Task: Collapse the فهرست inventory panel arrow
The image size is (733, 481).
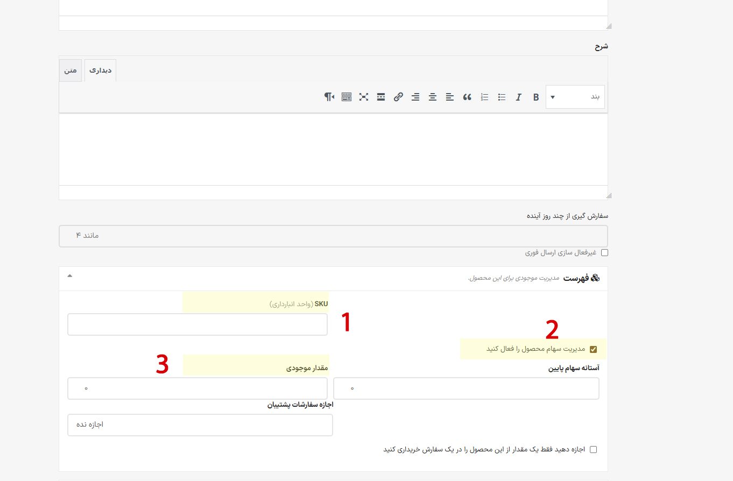Action: pos(69,276)
